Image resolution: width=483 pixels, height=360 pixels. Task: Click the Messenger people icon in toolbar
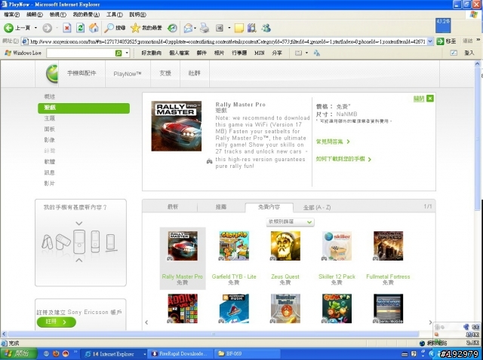point(266,28)
